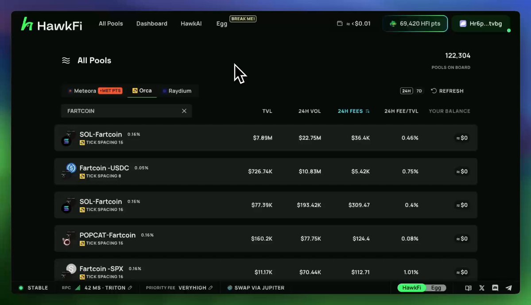The width and height of the screenshot is (531, 305).
Task: Click the wallet avatar icon
Action: 463,24
